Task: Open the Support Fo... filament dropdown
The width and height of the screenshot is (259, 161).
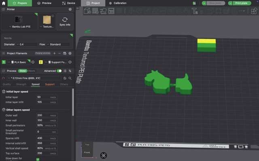Action: pos(56,62)
